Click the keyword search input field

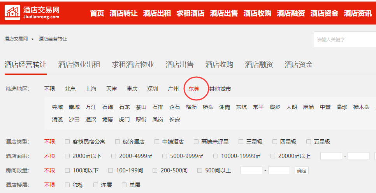(x=344, y=39)
